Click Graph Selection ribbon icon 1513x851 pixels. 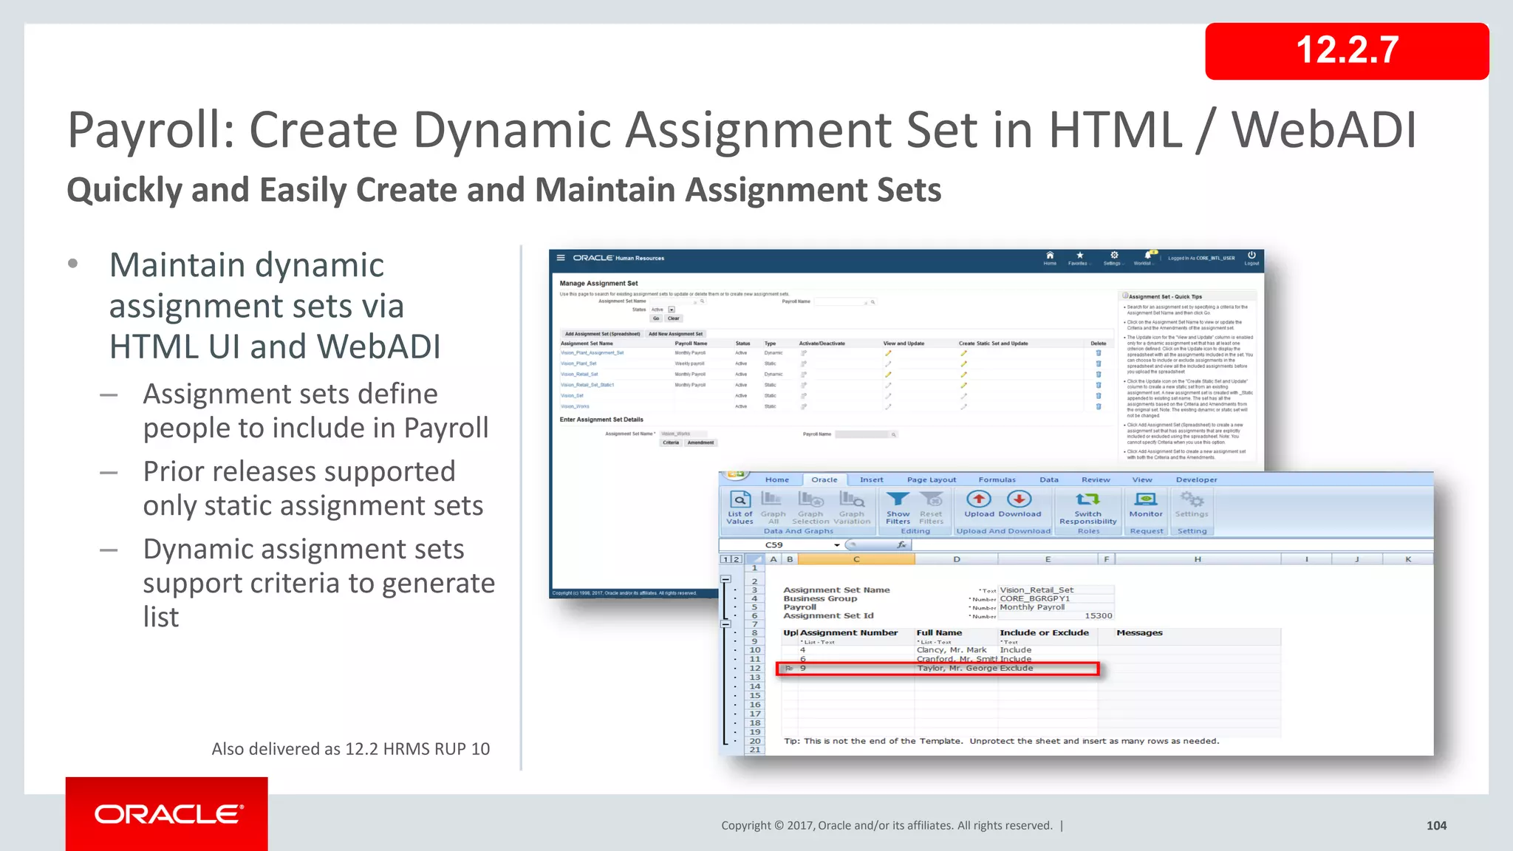(810, 499)
